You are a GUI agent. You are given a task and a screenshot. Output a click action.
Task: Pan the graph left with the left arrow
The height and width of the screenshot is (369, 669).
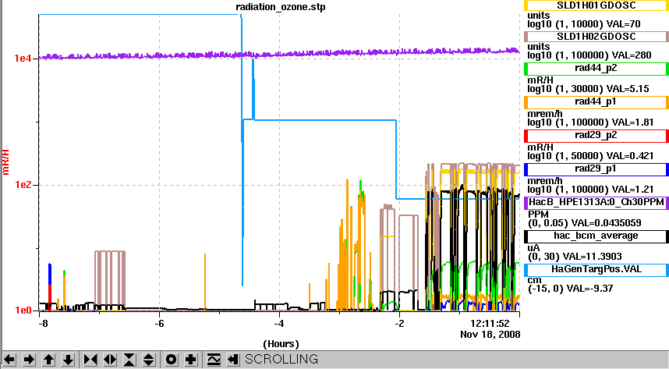(9, 360)
